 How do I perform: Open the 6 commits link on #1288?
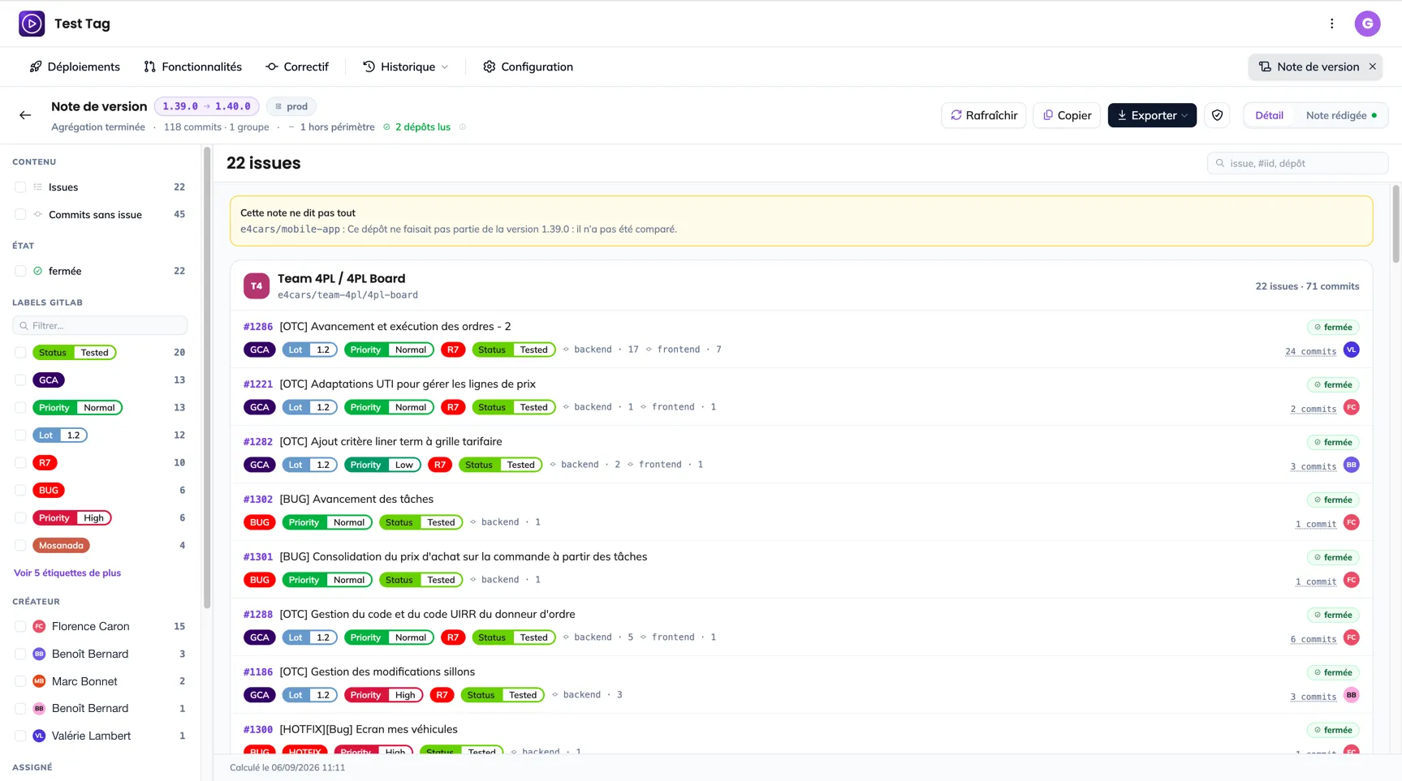tap(1314, 639)
